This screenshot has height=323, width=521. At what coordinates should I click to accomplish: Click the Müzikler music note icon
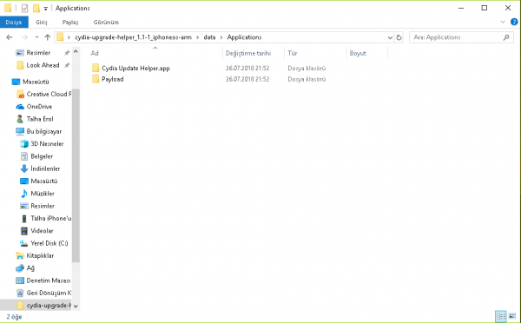(x=24, y=194)
